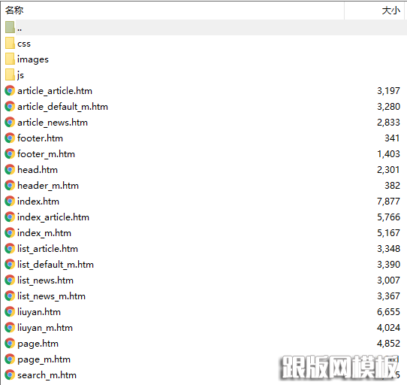Click the js folder icon
The height and width of the screenshot is (385, 407).
click(x=10, y=75)
